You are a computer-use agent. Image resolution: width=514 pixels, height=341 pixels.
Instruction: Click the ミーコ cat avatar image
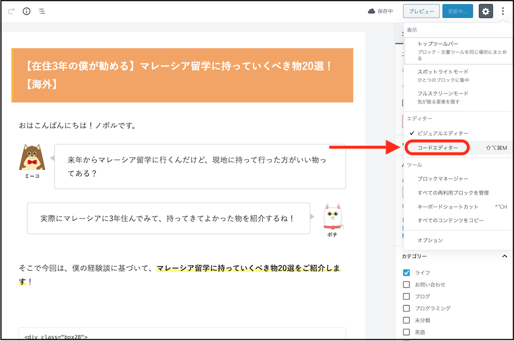[32, 157]
